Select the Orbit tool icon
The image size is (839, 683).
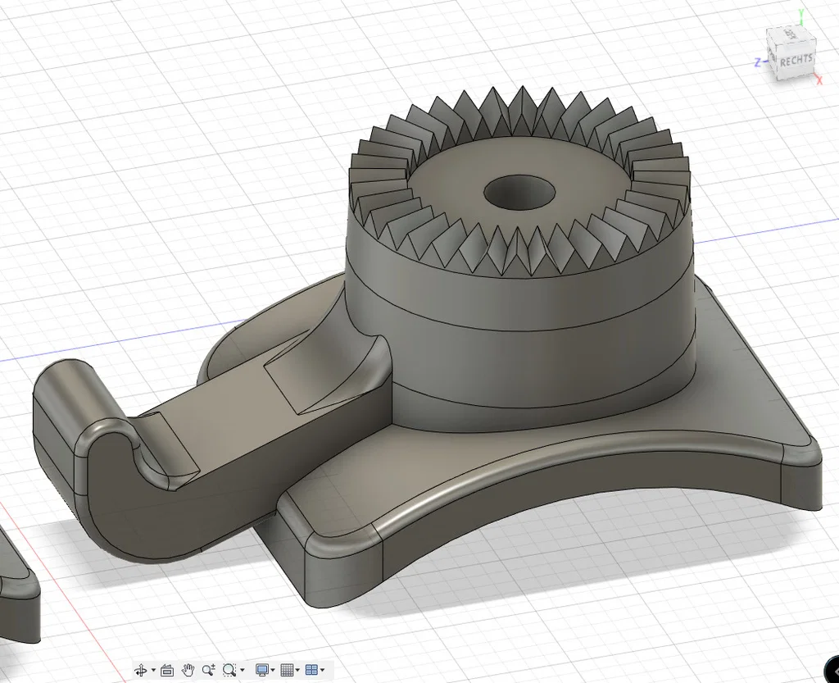coord(141,670)
